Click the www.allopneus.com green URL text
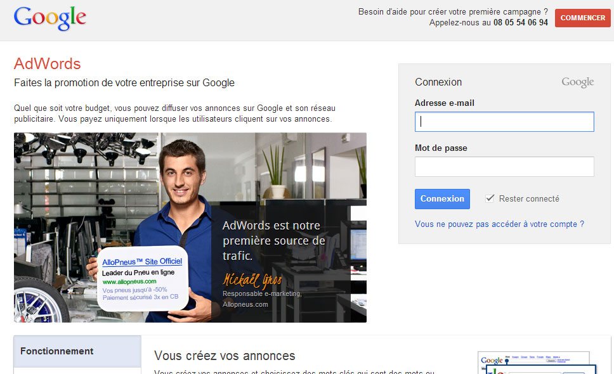Viewport: 614px width, 374px height. (129, 281)
